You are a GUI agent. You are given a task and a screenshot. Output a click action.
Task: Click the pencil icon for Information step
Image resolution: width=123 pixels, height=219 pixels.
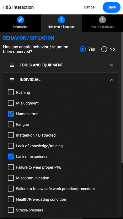(20, 20)
